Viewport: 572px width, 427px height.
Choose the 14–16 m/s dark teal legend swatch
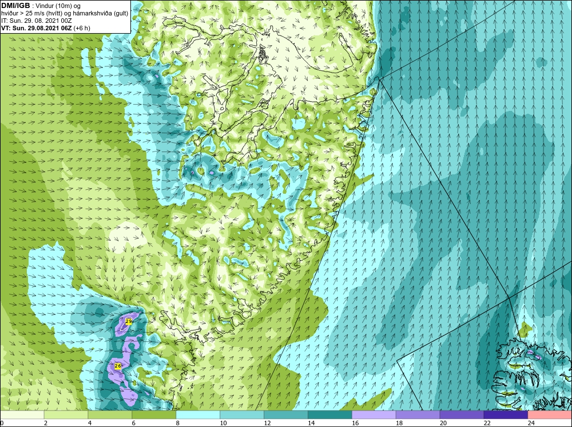click(x=330, y=414)
